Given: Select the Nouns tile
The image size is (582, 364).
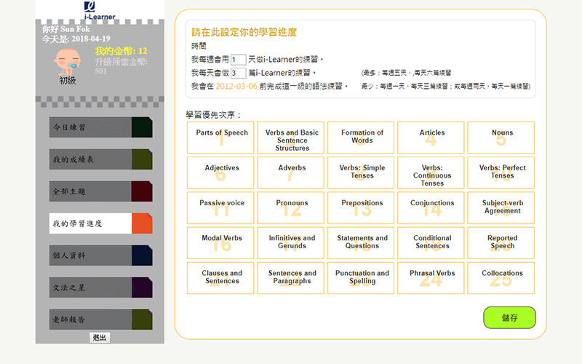Looking at the screenshot, I should tap(501, 138).
